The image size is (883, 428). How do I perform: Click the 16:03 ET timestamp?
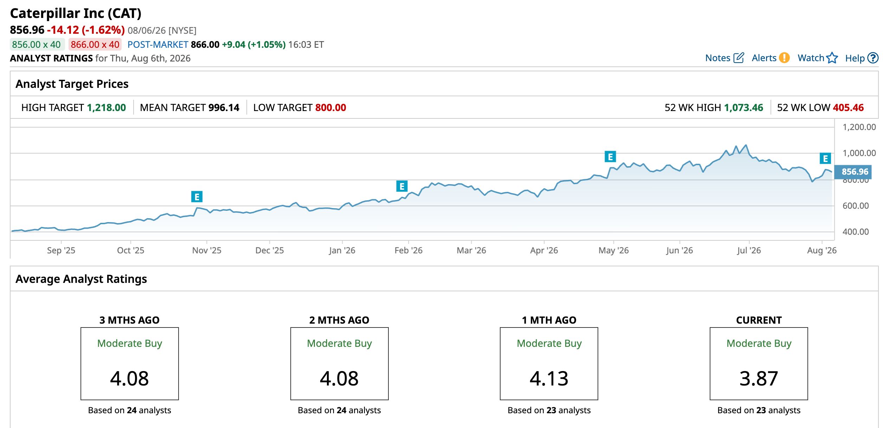pyautogui.click(x=306, y=45)
